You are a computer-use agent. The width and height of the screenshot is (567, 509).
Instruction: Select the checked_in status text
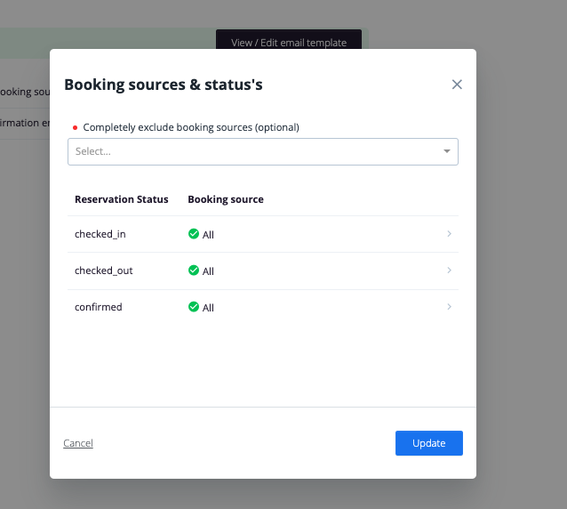(100, 234)
